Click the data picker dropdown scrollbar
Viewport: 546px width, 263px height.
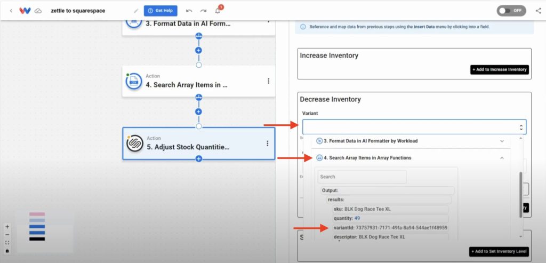520,194
